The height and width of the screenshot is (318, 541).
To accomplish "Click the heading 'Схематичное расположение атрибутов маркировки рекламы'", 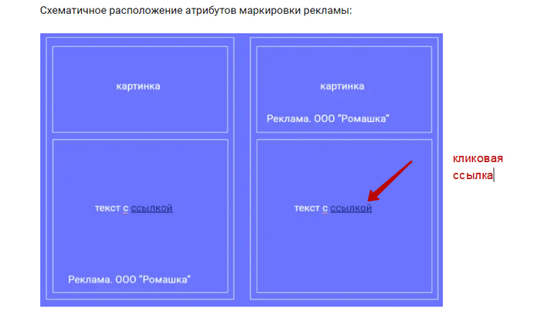I will pos(196,11).
